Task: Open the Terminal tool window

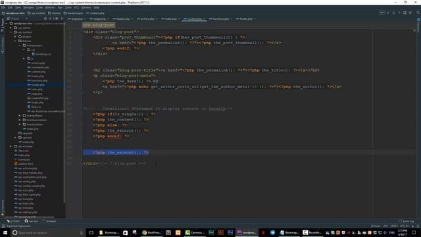Action: [49, 221]
